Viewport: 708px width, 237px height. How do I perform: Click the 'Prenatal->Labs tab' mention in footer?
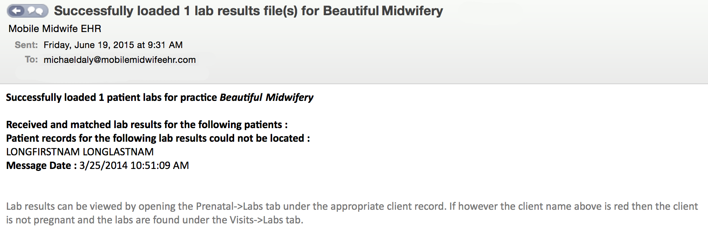[x=238, y=207]
